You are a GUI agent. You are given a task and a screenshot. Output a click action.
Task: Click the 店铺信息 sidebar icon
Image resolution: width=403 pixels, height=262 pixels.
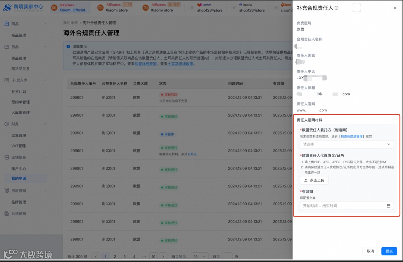(x=7, y=157)
